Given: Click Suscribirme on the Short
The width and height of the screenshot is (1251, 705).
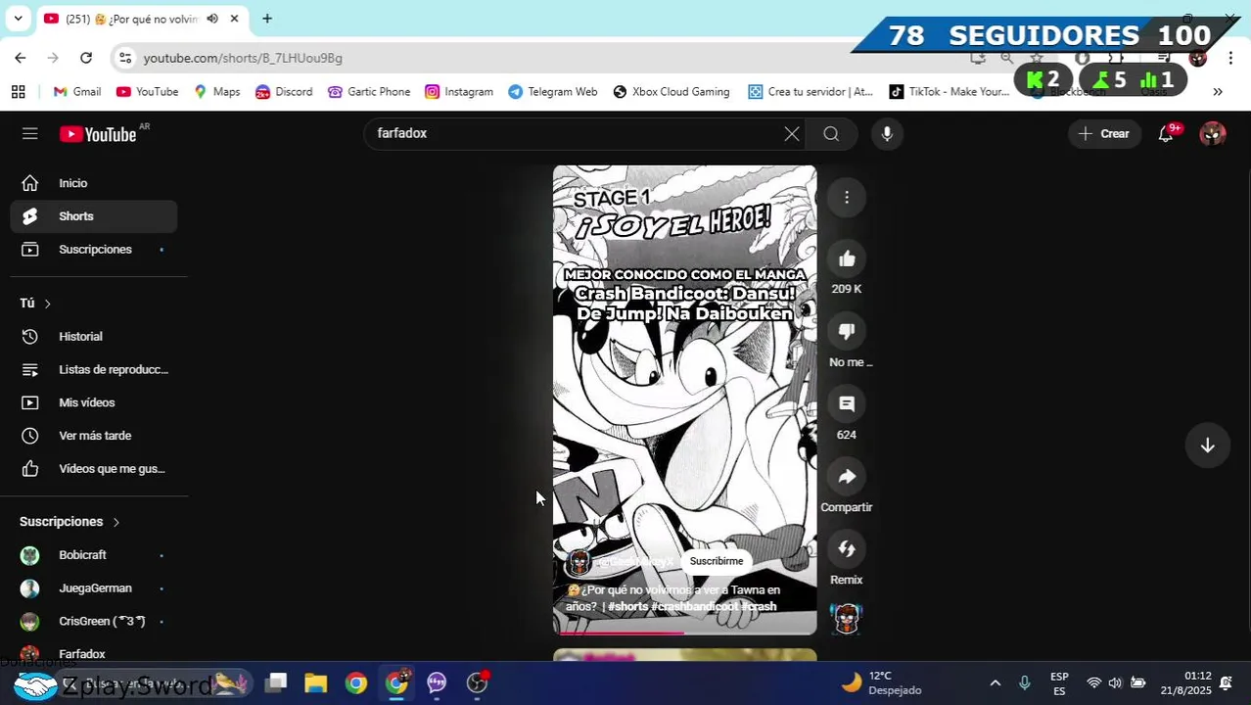Looking at the screenshot, I should 717,561.
